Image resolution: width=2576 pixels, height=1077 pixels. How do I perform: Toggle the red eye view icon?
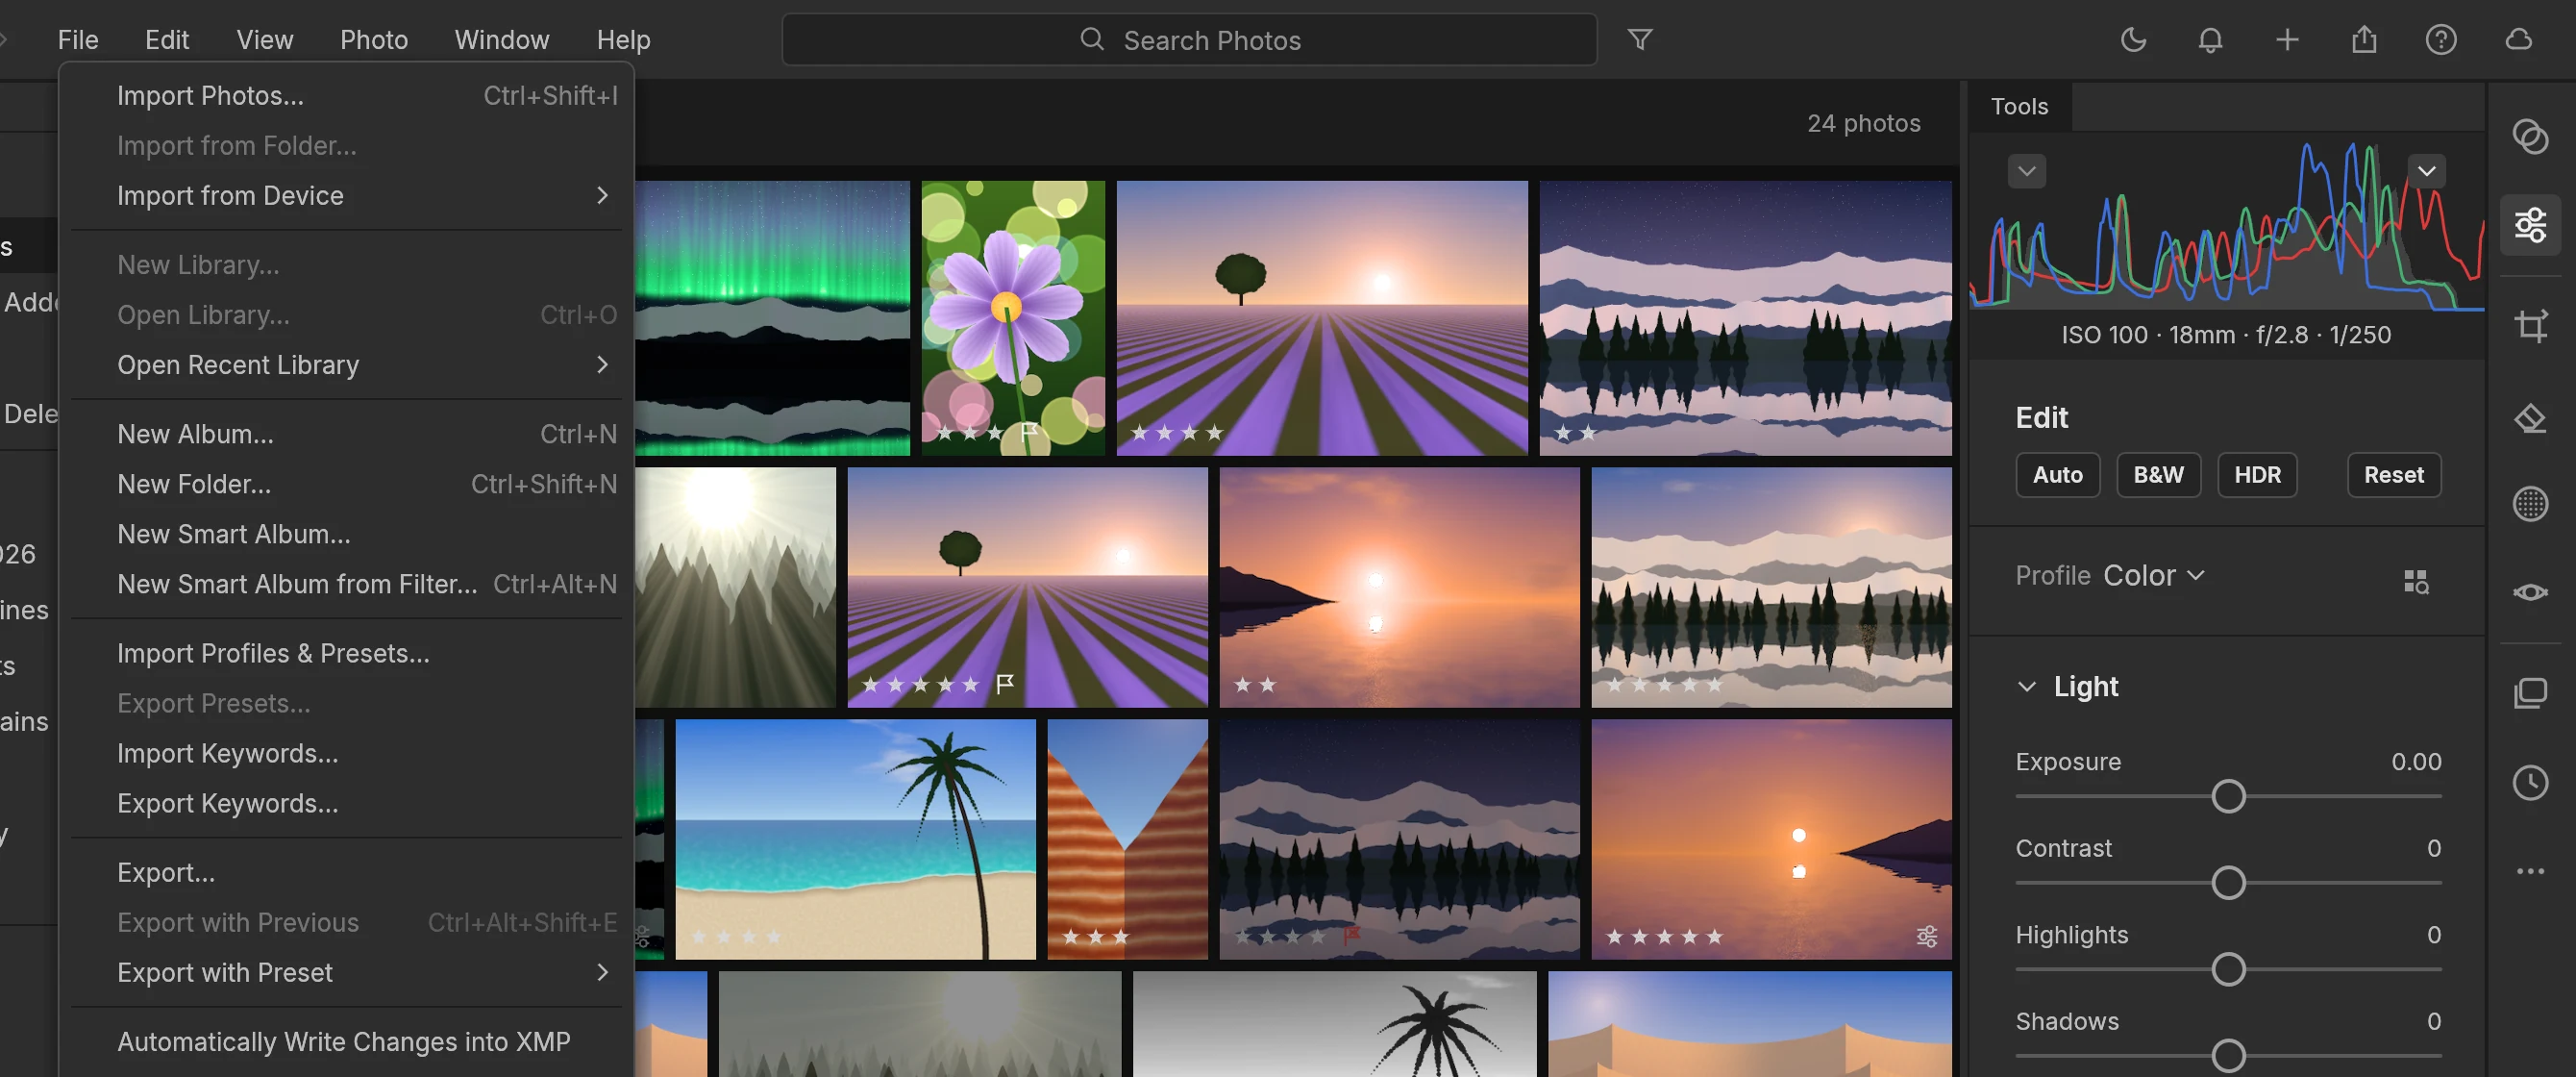click(2530, 592)
